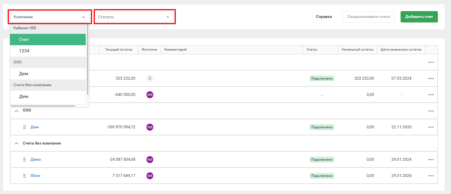Select Дем under Счета без компании in dropdown
The width and height of the screenshot is (451, 194).
48,96
